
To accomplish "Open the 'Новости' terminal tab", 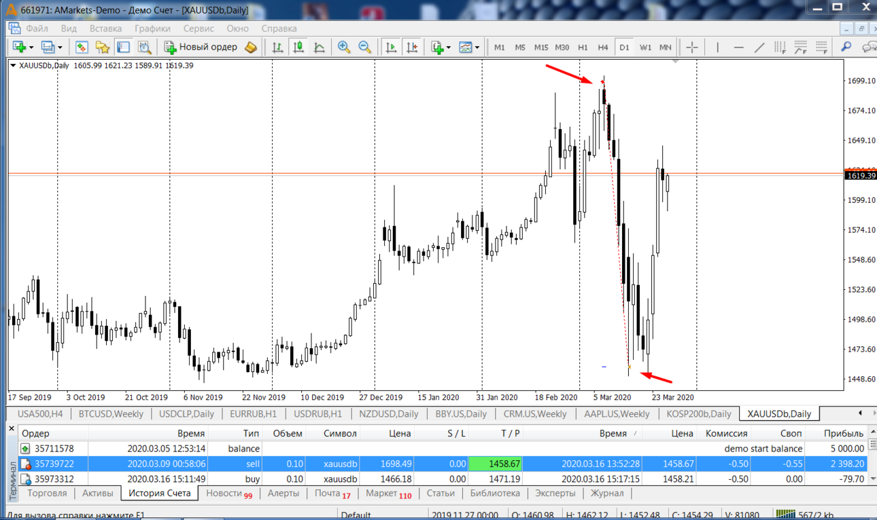I will 229,494.
